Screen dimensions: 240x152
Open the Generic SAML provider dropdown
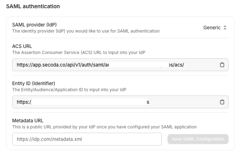(215, 28)
